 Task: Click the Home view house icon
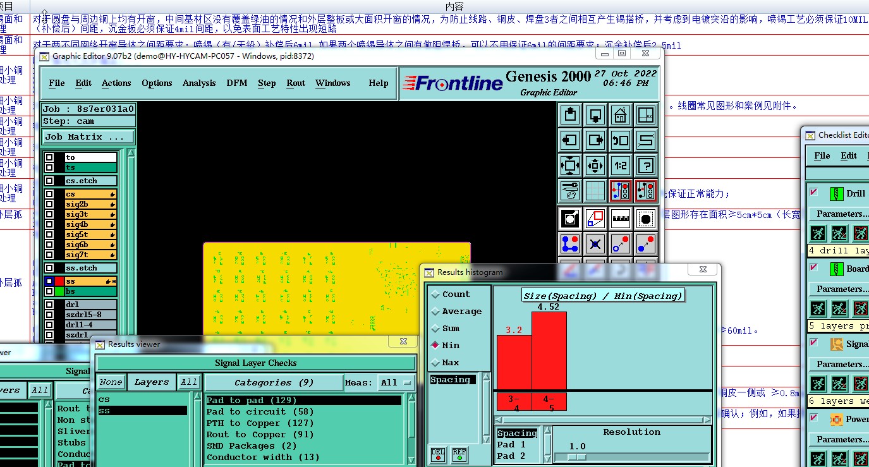pos(620,116)
